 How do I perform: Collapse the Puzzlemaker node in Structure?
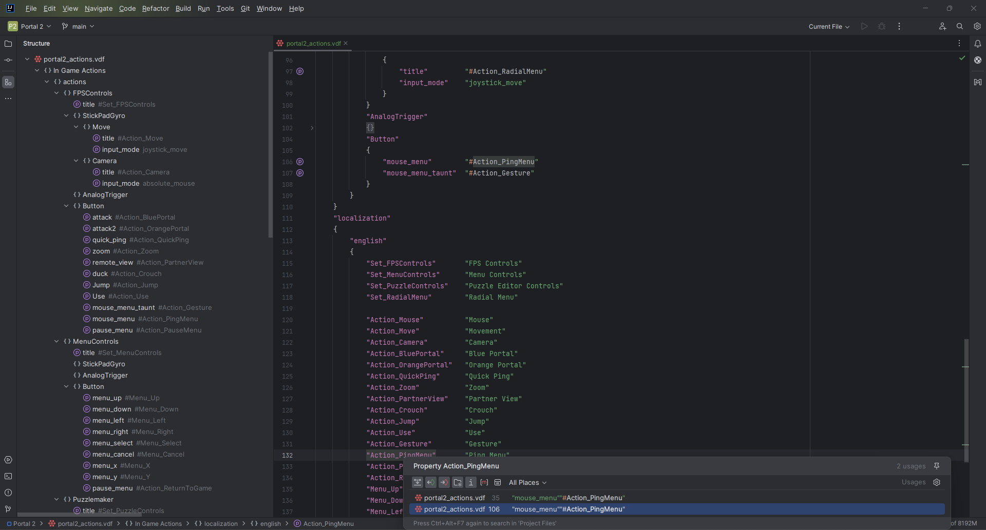tap(56, 499)
